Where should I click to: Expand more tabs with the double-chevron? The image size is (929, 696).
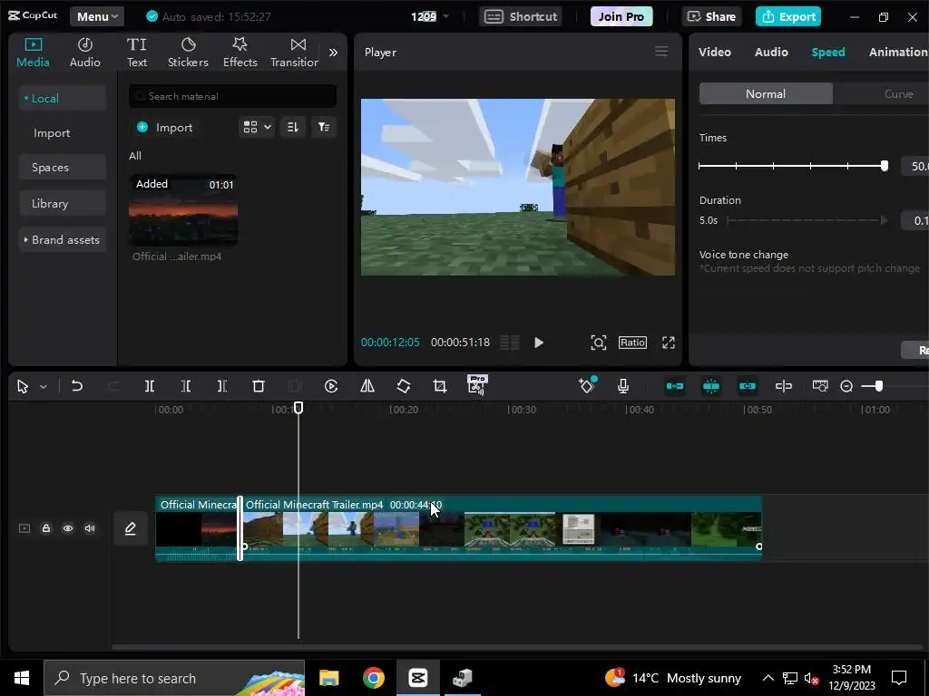334,53
